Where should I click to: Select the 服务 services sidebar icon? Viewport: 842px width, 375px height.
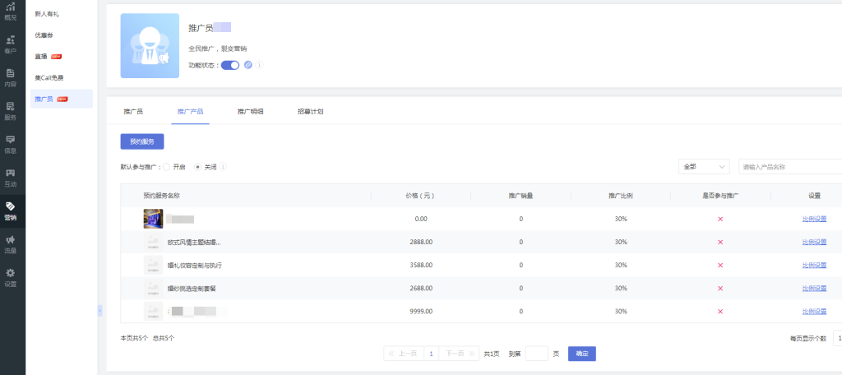(10, 110)
